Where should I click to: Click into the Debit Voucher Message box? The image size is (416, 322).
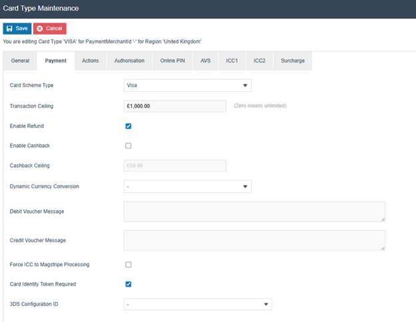pos(254,212)
